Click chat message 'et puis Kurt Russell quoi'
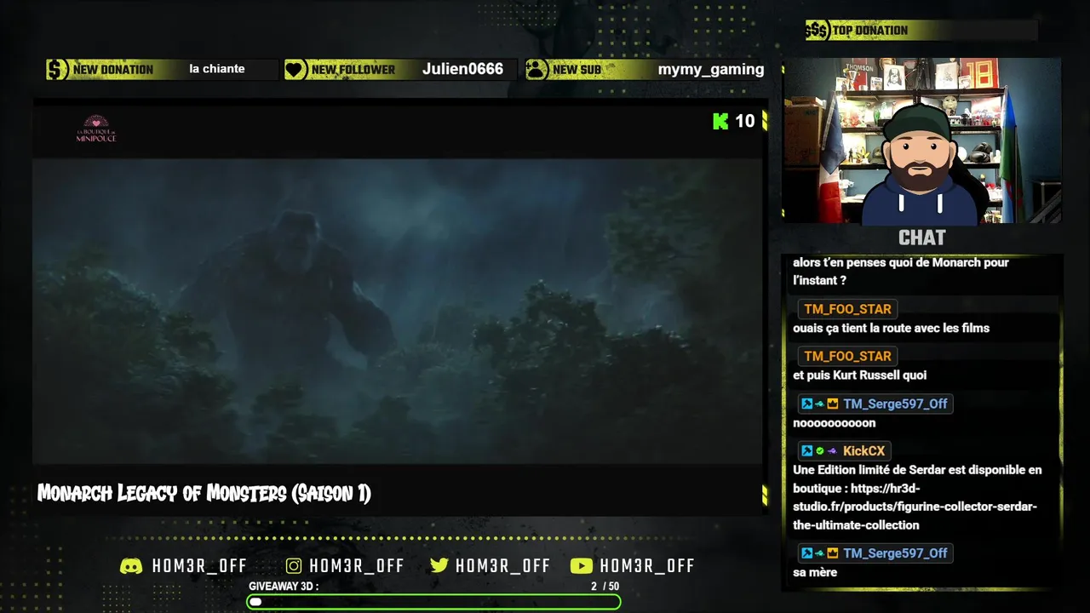 coord(859,375)
